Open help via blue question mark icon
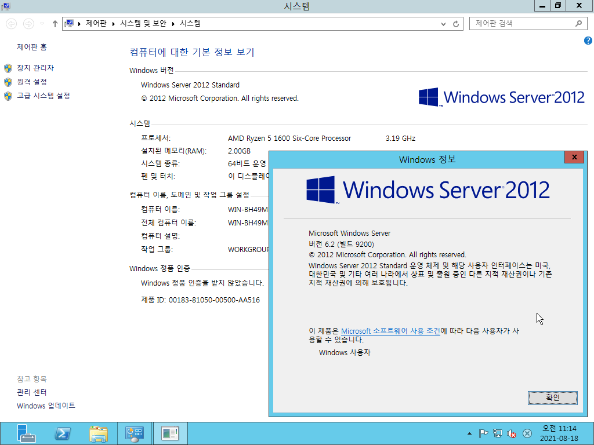This screenshot has width=594, height=445. tap(588, 41)
